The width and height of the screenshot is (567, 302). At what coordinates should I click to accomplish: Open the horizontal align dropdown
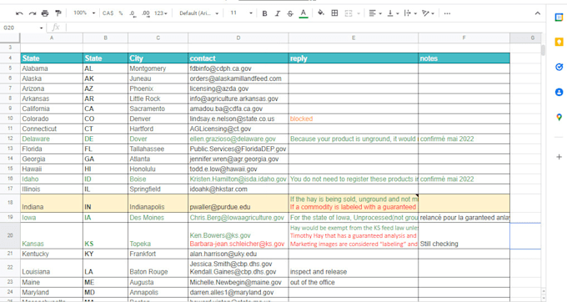[x=375, y=13]
